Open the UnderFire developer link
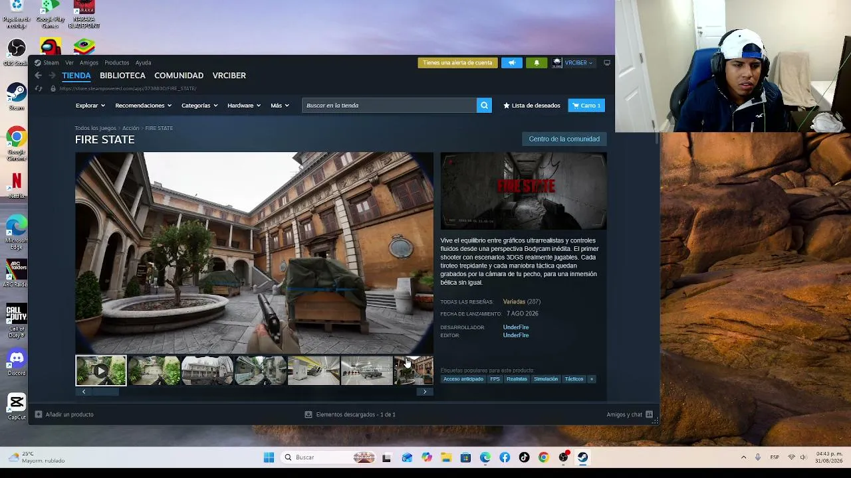 (516, 327)
